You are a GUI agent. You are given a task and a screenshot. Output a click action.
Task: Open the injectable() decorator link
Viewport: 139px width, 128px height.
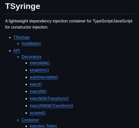(40, 63)
